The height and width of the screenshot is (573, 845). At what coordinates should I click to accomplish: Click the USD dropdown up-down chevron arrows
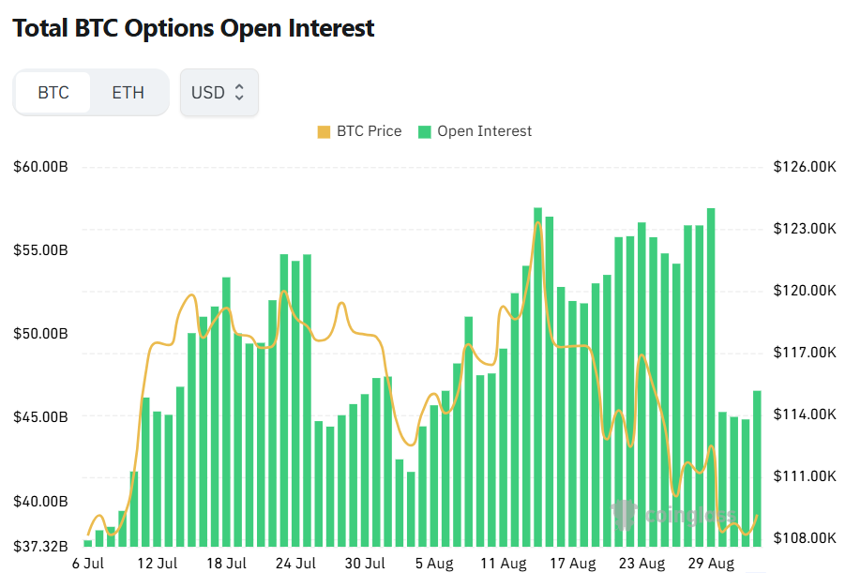click(239, 92)
